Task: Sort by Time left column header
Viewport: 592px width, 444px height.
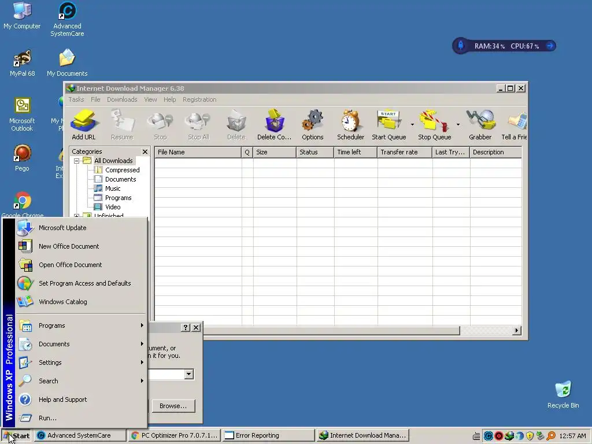Action: coord(356,152)
